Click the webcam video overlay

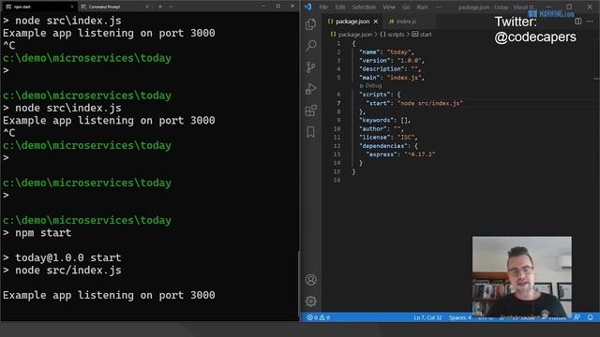point(522,276)
